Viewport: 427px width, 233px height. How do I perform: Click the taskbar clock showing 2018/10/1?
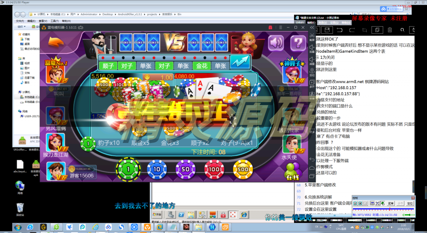403,227
